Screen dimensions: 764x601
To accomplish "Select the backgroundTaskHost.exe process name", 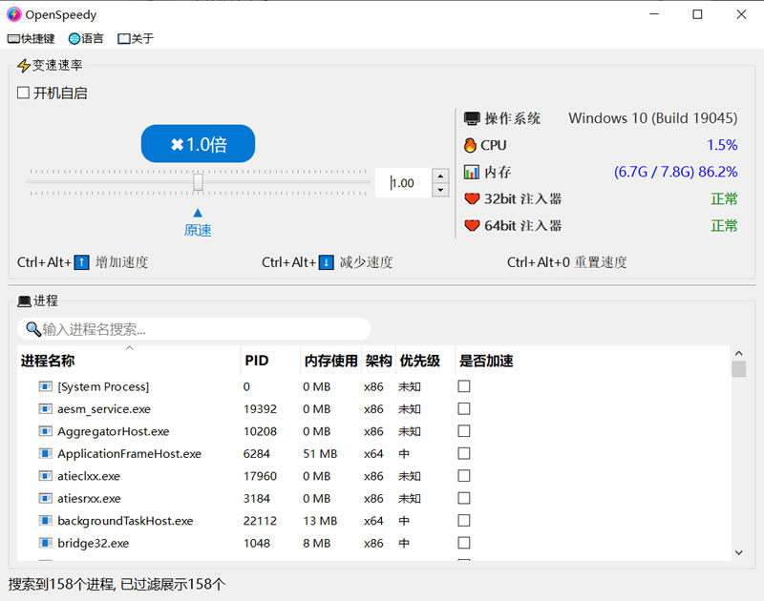I will coord(125,521).
